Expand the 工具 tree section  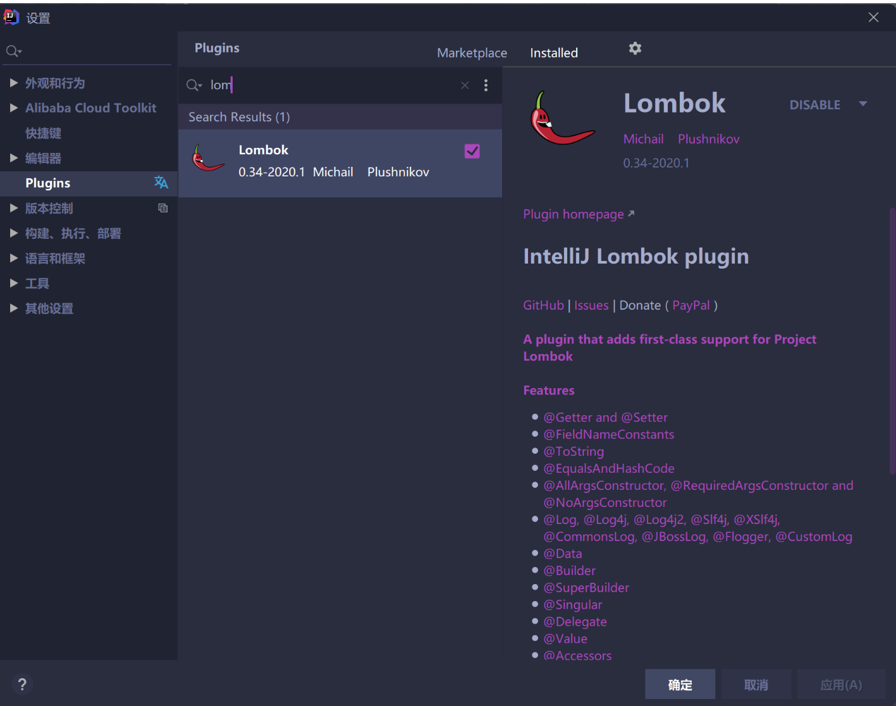pos(14,283)
